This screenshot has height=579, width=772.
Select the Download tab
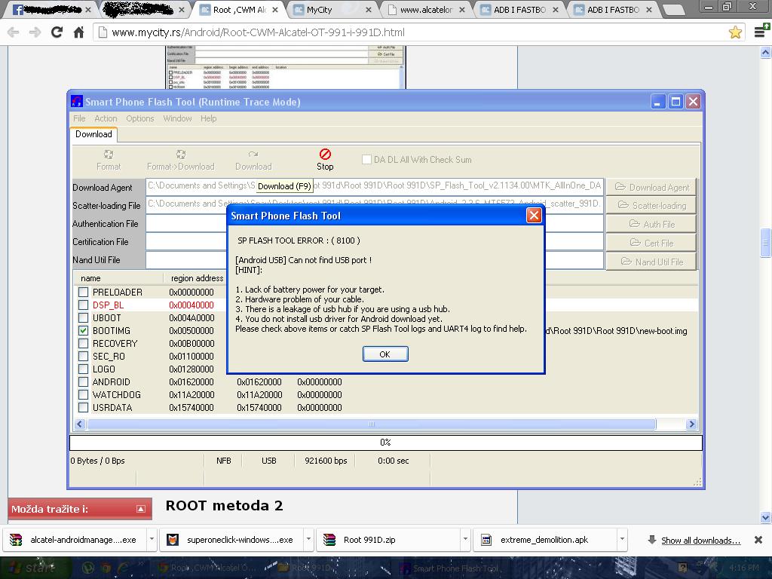pyautogui.click(x=93, y=134)
